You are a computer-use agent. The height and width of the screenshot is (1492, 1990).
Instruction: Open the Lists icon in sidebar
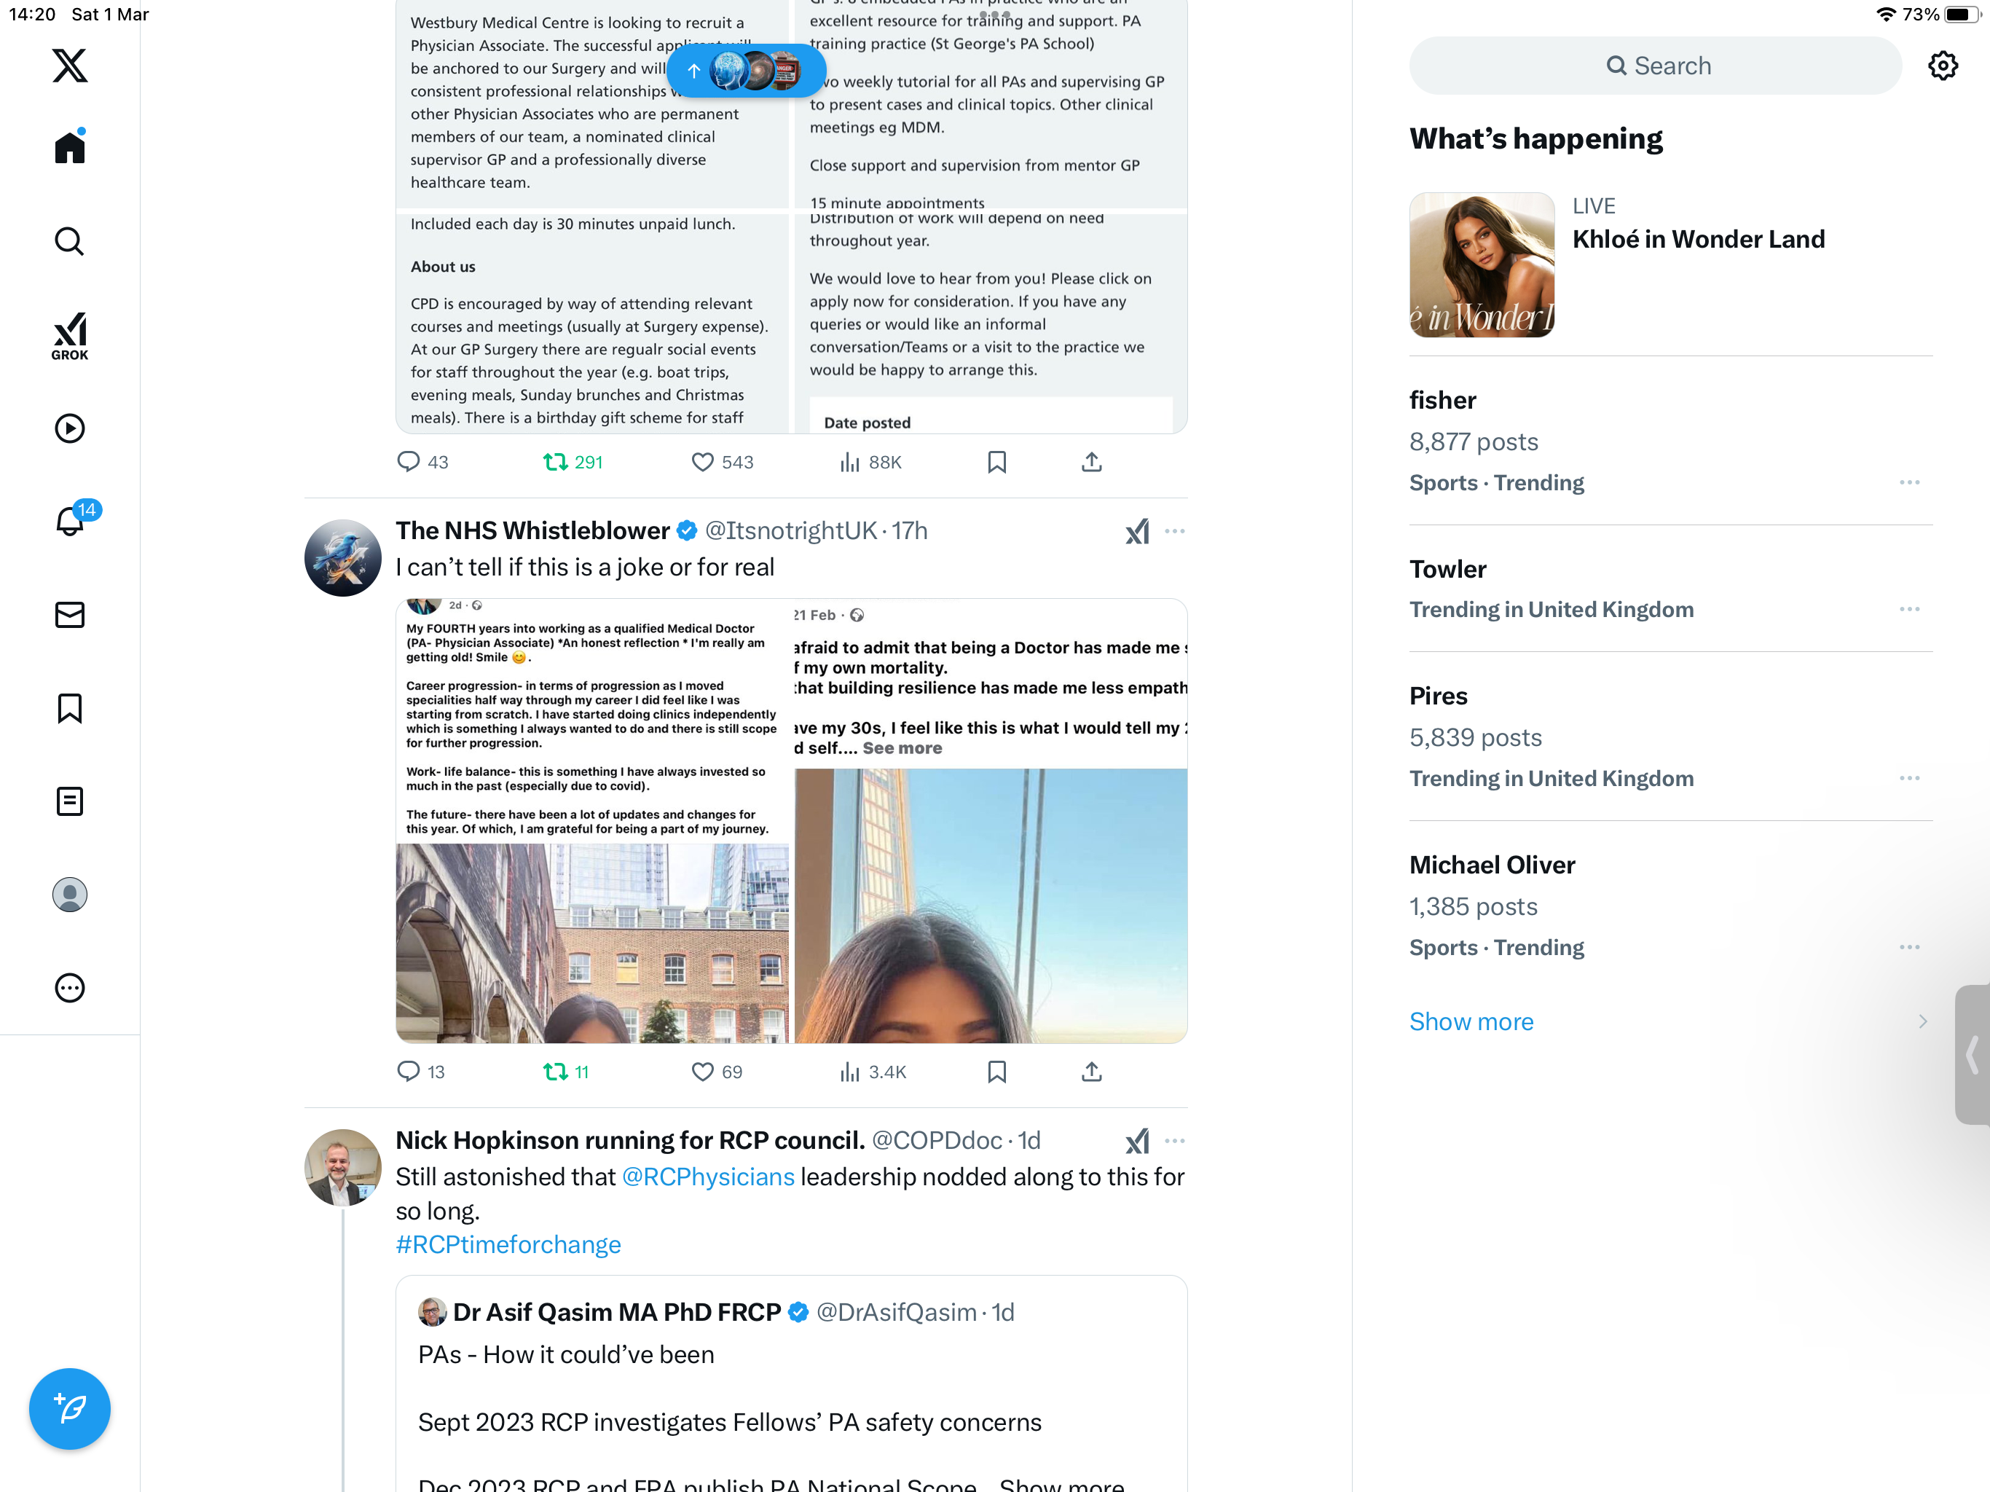tap(69, 801)
